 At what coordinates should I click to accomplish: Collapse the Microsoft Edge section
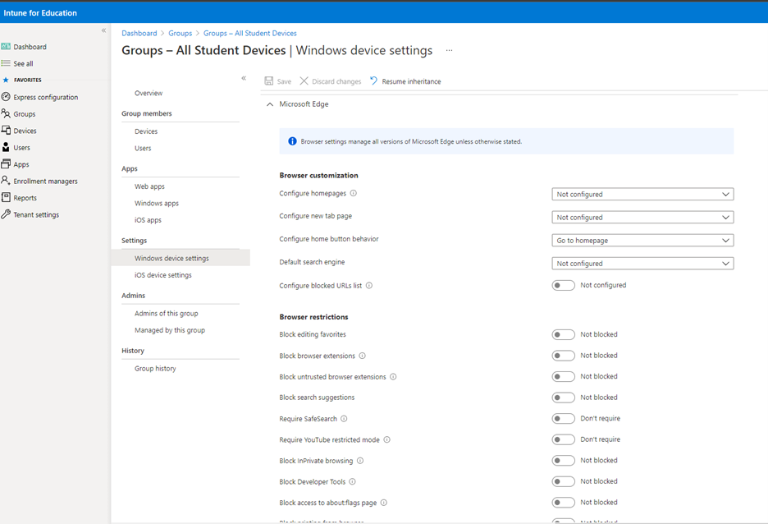click(x=270, y=104)
